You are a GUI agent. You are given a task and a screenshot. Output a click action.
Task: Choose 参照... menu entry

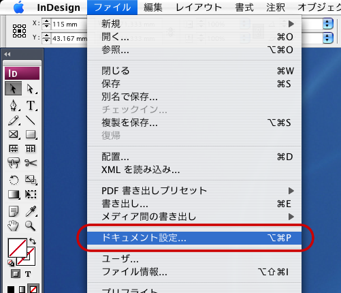click(195, 50)
